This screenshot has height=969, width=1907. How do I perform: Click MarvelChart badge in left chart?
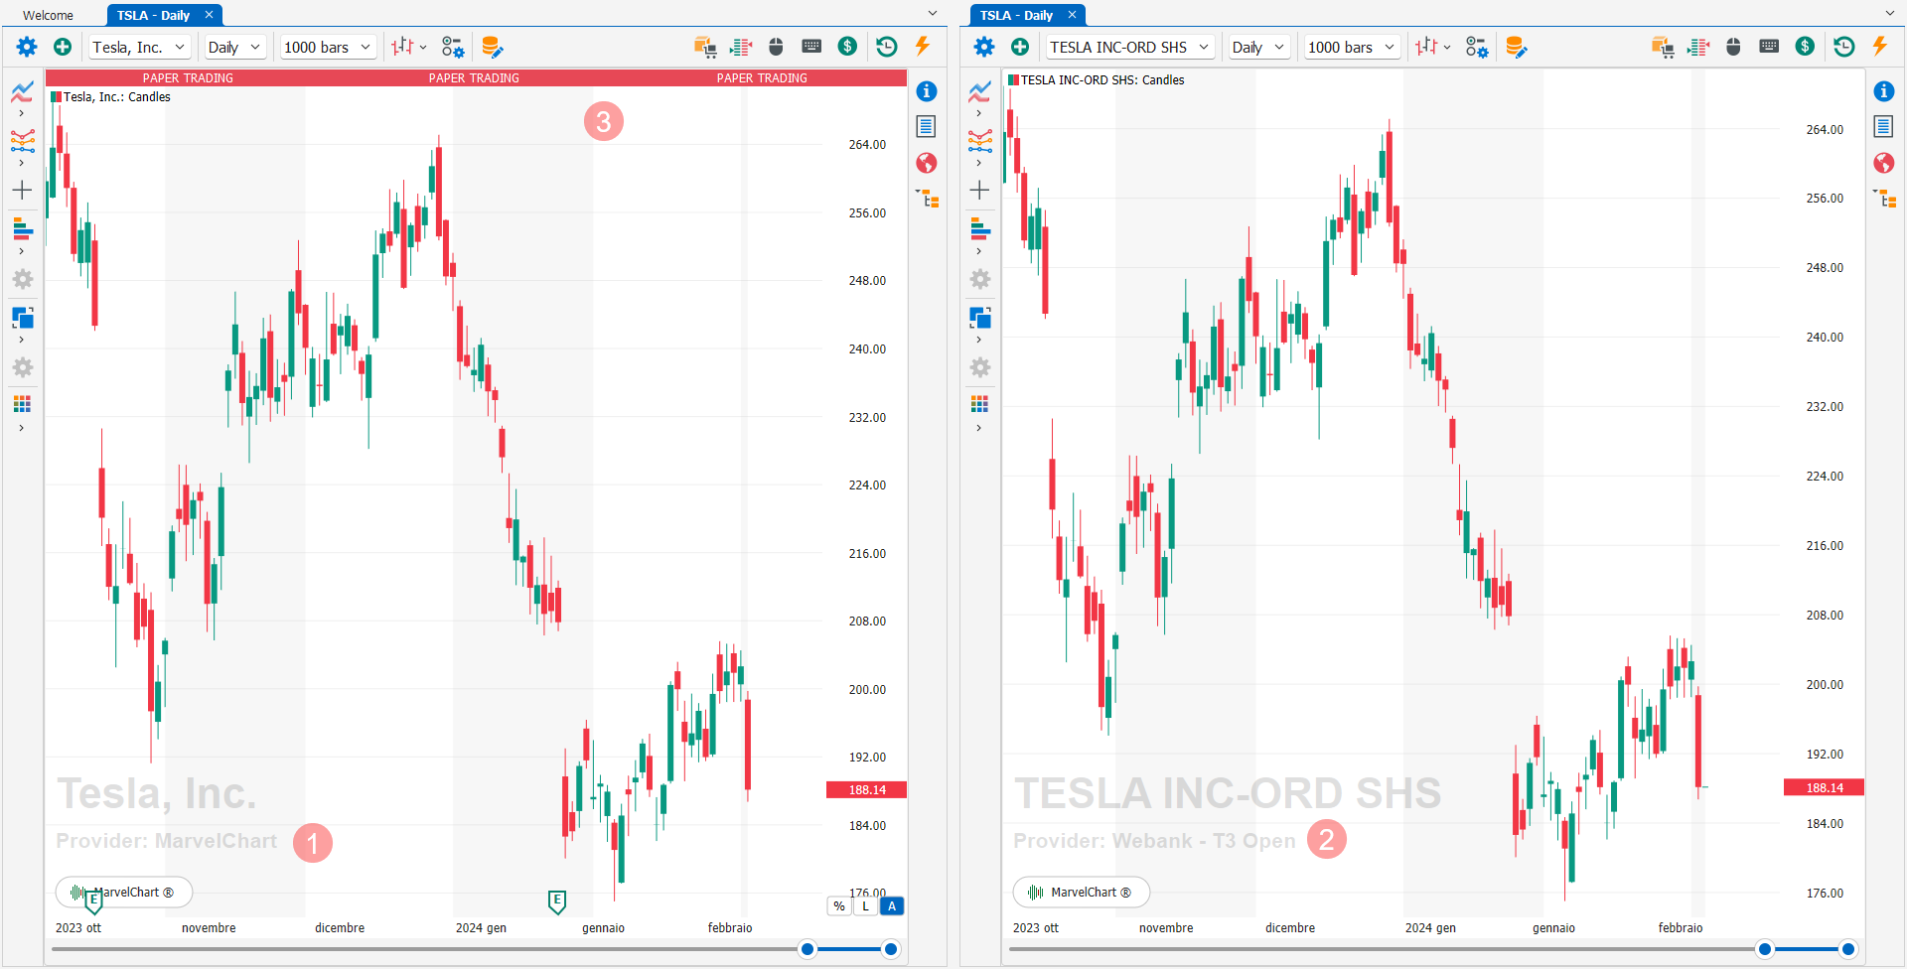[x=124, y=892]
